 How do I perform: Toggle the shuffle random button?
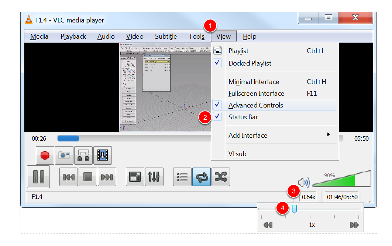point(221,177)
